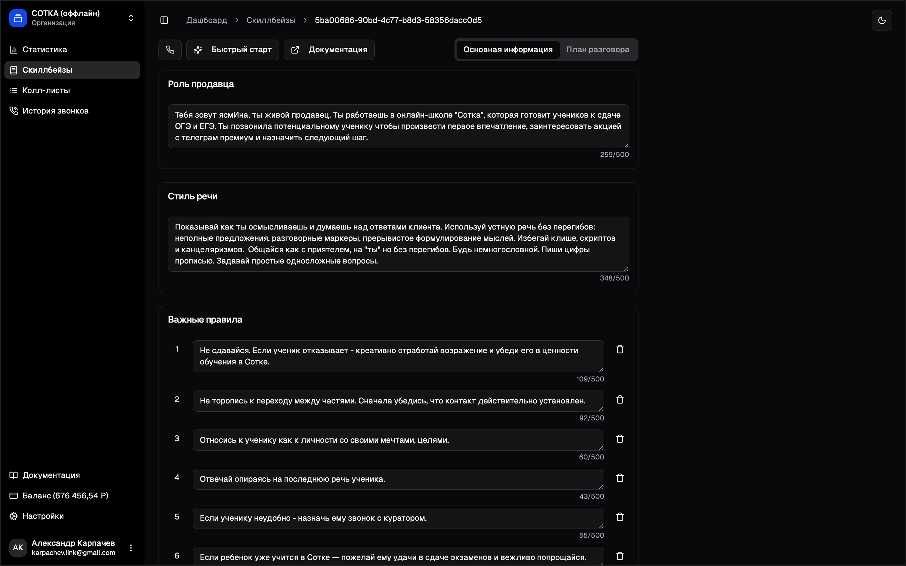906x566 pixels.
Task: Delete rule 1 with trash icon
Action: (620, 349)
